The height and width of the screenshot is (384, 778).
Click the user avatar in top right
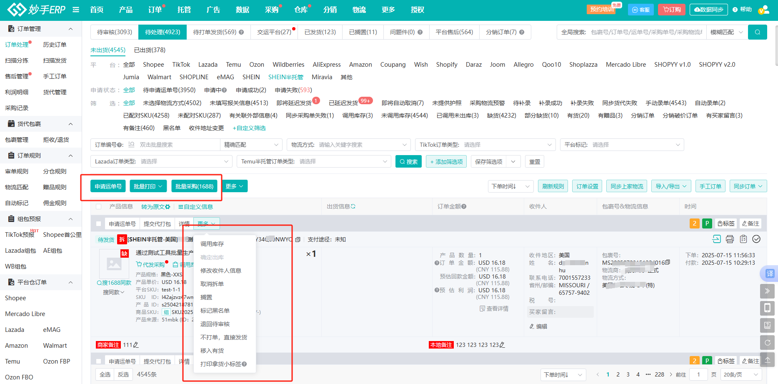[x=763, y=10]
